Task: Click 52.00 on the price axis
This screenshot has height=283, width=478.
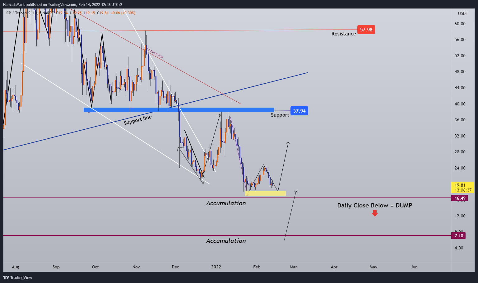Action: 460,56
